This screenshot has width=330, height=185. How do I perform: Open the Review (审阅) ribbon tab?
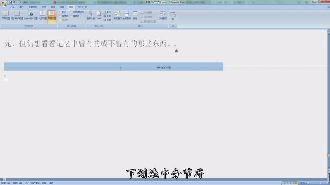[x=62, y=7]
